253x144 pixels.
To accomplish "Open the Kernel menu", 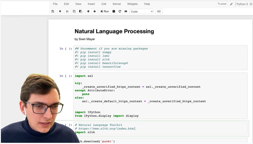I will (x=117, y=4).
